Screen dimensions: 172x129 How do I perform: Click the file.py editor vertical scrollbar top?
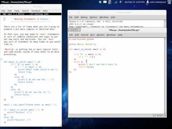pos(165,39)
